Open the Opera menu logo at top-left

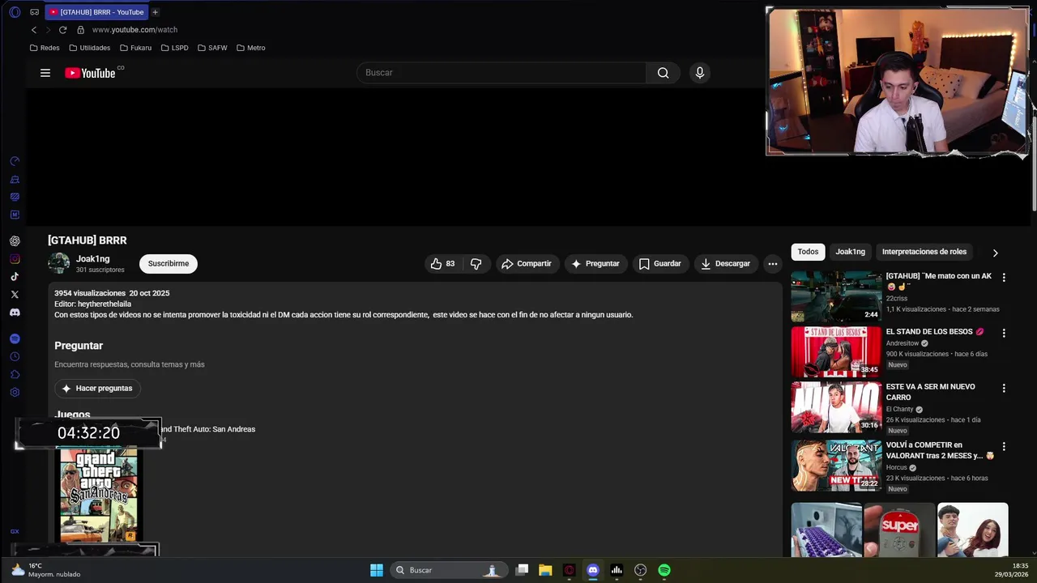pyautogui.click(x=15, y=12)
